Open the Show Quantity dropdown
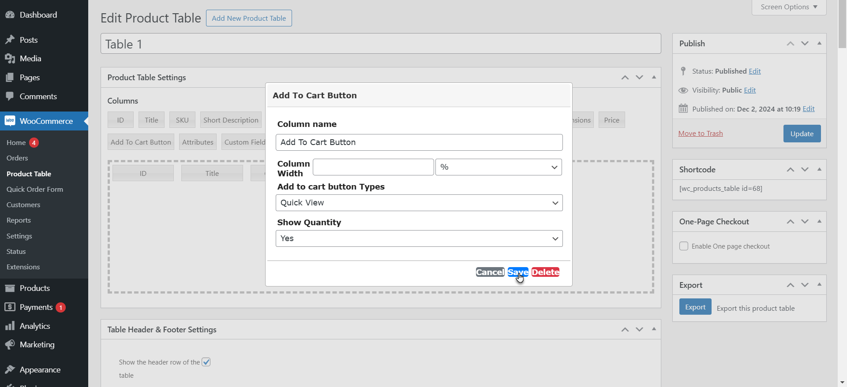The height and width of the screenshot is (387, 847). 419,238
